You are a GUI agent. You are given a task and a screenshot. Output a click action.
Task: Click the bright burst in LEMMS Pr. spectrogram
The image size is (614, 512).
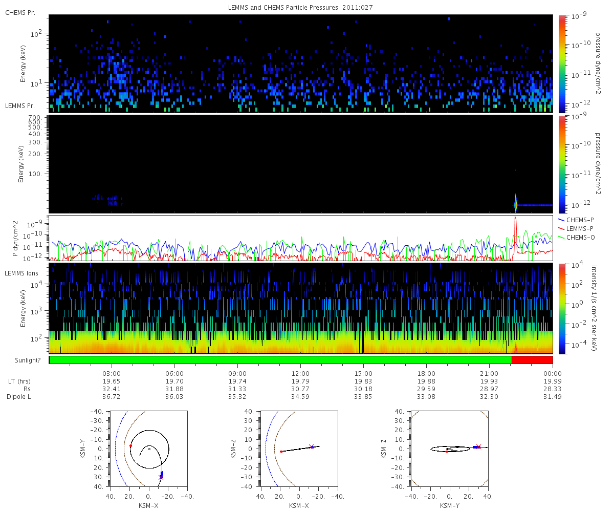click(516, 204)
